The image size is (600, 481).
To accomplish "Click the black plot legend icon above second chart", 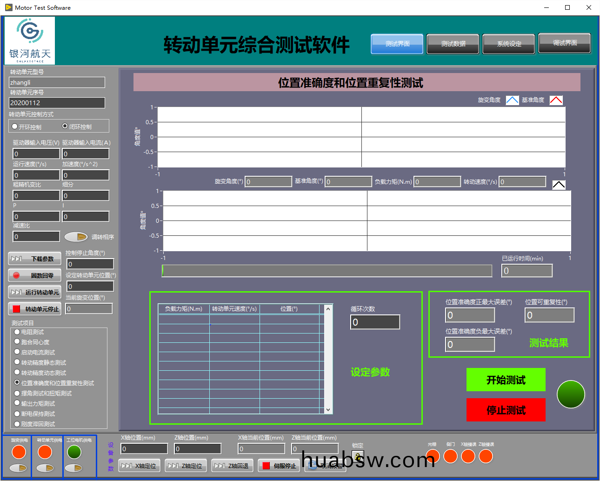I will click(559, 185).
